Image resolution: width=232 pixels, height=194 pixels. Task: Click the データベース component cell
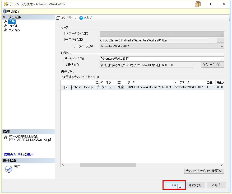105,87
